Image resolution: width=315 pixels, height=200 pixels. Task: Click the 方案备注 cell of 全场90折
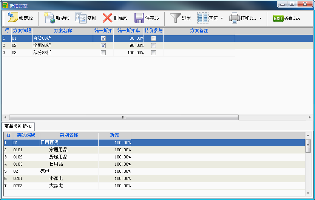pyautogui.click(x=199, y=46)
